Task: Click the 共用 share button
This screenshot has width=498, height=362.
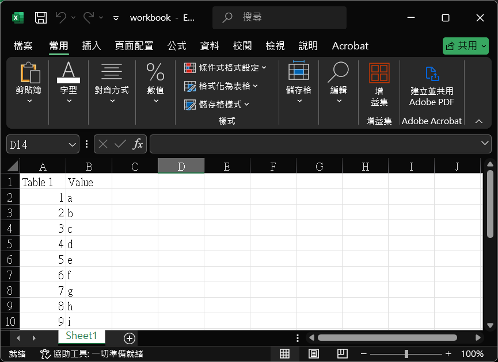Action: coord(465,46)
